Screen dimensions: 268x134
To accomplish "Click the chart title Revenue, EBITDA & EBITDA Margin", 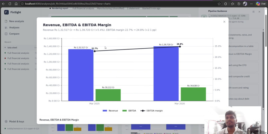I will pos(77,25).
